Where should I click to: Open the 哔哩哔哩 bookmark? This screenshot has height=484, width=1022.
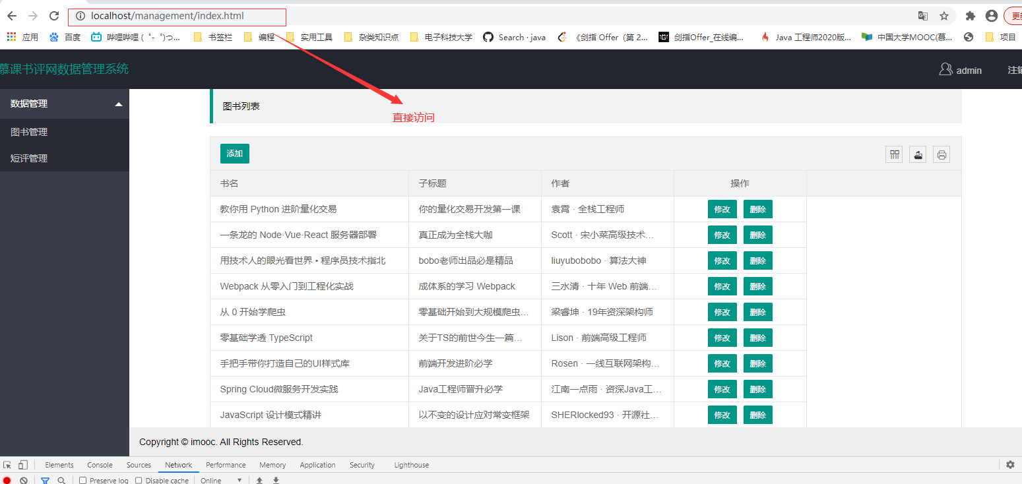pyautogui.click(x=136, y=37)
